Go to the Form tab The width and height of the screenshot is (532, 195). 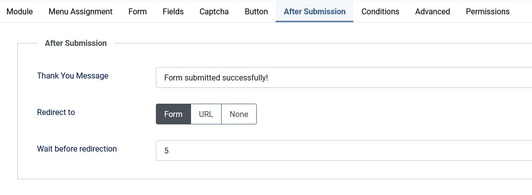tap(138, 11)
